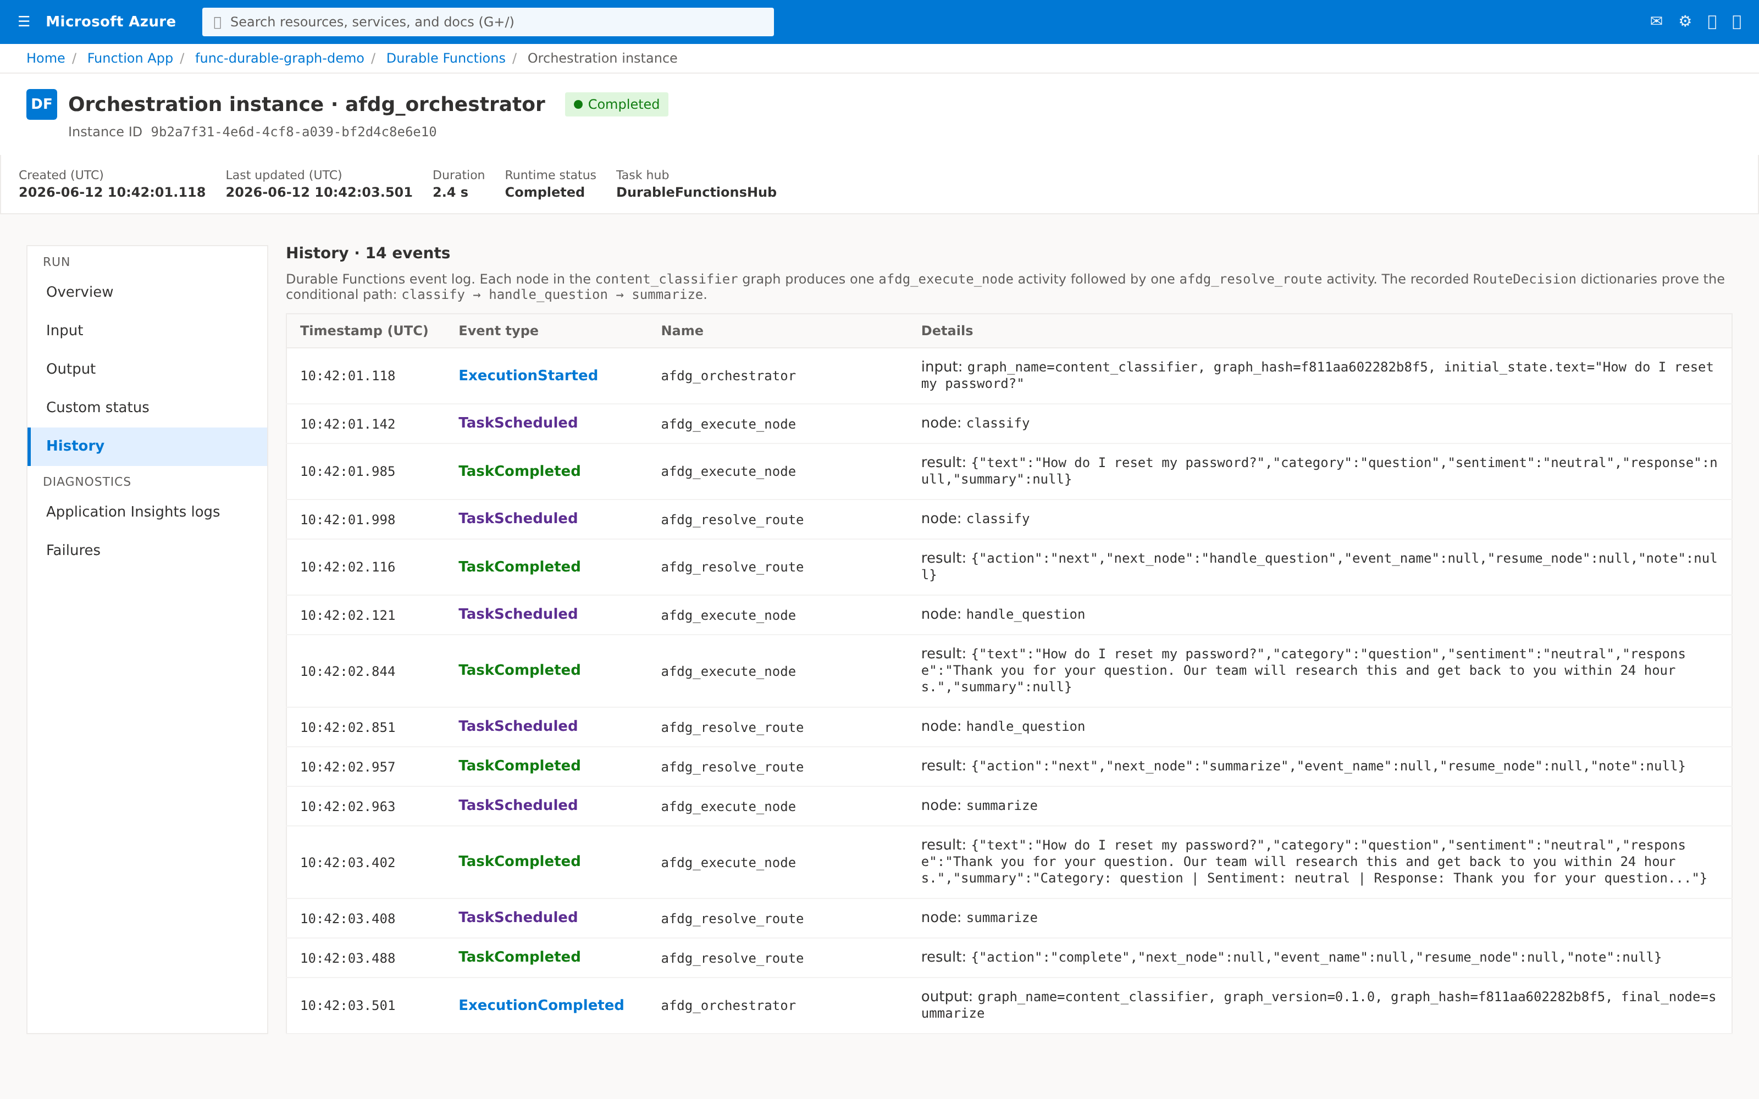Select History in the side menu

point(147,446)
